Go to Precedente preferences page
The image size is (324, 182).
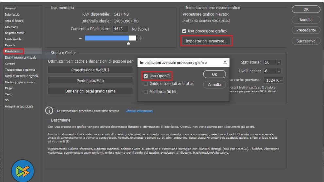pos(306,30)
